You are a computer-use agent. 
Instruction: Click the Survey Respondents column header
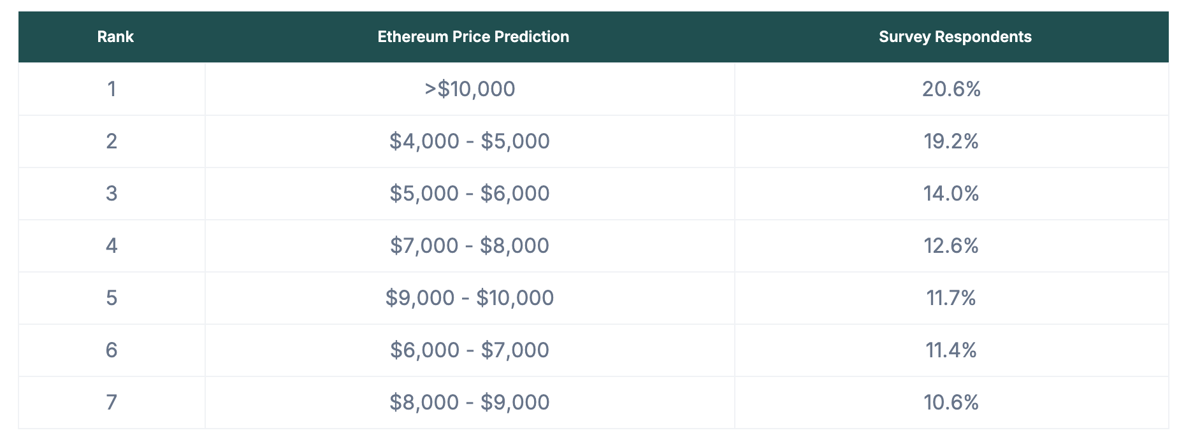955,37
